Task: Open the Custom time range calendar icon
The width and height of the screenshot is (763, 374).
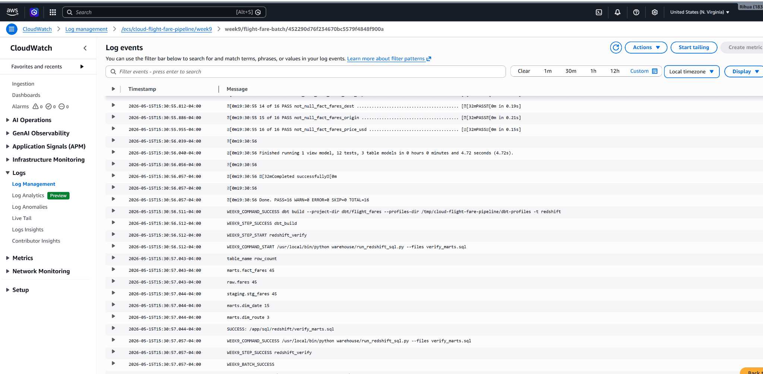Action: tap(655, 71)
